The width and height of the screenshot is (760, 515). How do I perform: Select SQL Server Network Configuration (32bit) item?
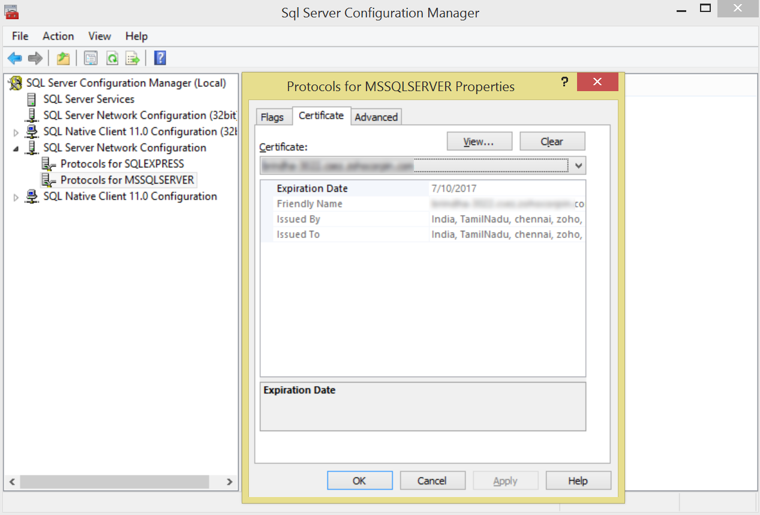pos(140,115)
